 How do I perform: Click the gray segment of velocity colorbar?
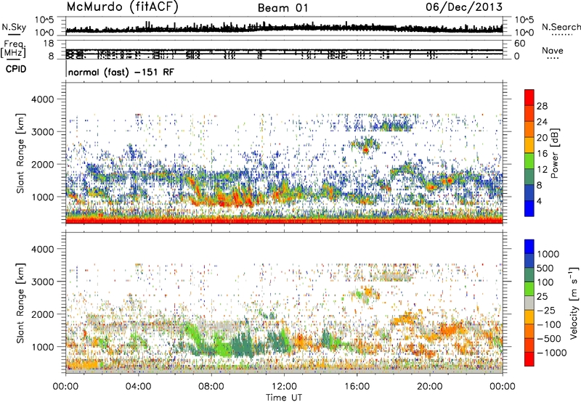tap(529, 303)
